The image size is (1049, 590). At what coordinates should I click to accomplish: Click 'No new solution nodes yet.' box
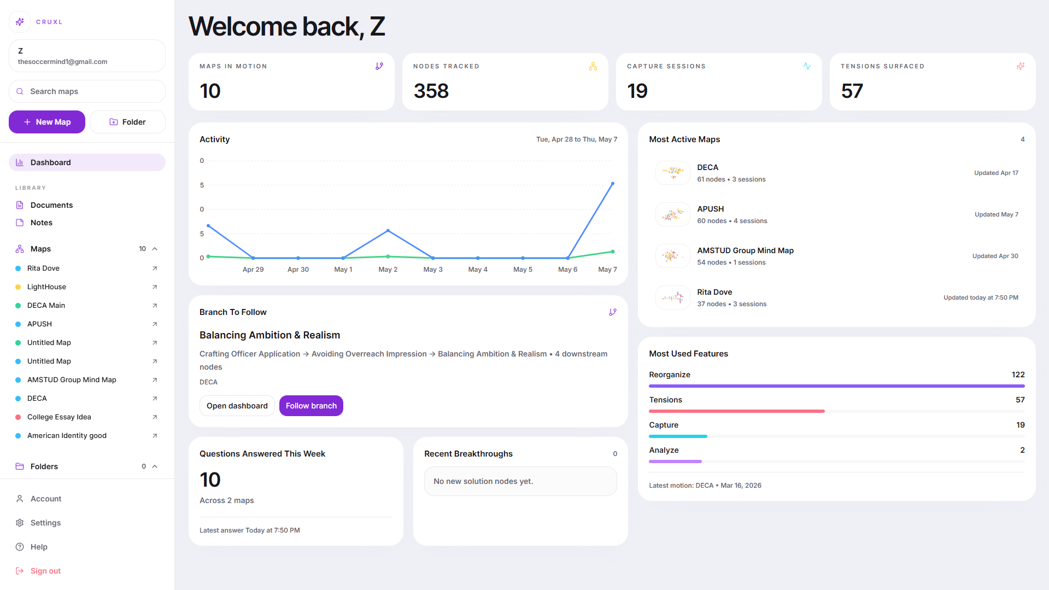[520, 481]
